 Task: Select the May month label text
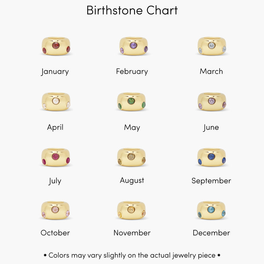[x=132, y=128]
